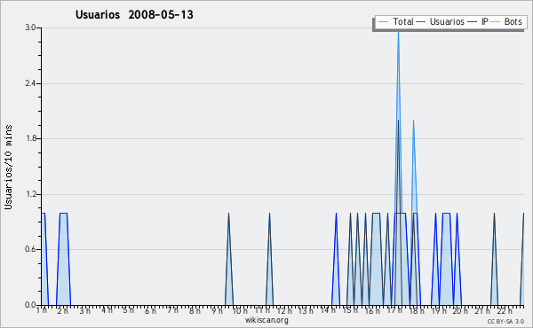This screenshot has height=328, width=533.
Task: Click the '7 h' x-axis label
Action: click(x=172, y=310)
